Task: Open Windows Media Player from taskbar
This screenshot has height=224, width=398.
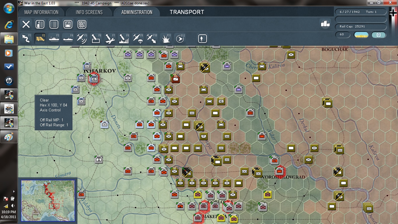Action: coord(9,53)
